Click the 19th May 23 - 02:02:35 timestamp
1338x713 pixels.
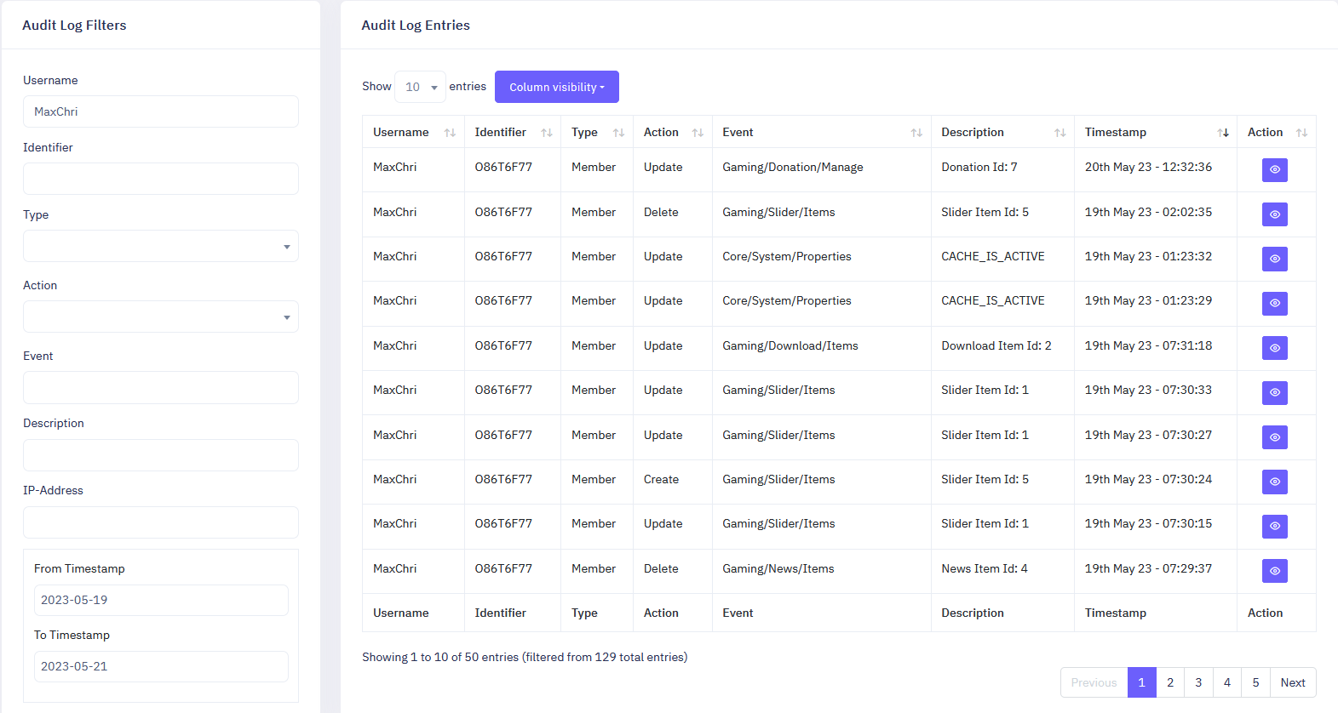click(x=1148, y=212)
